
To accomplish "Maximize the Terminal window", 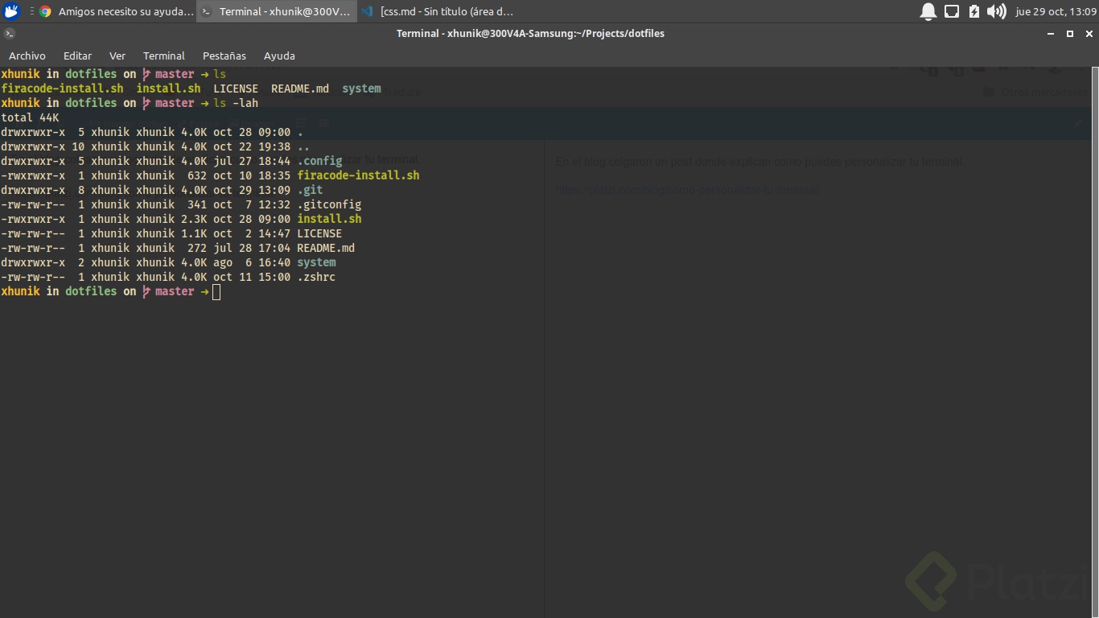I will (1070, 34).
